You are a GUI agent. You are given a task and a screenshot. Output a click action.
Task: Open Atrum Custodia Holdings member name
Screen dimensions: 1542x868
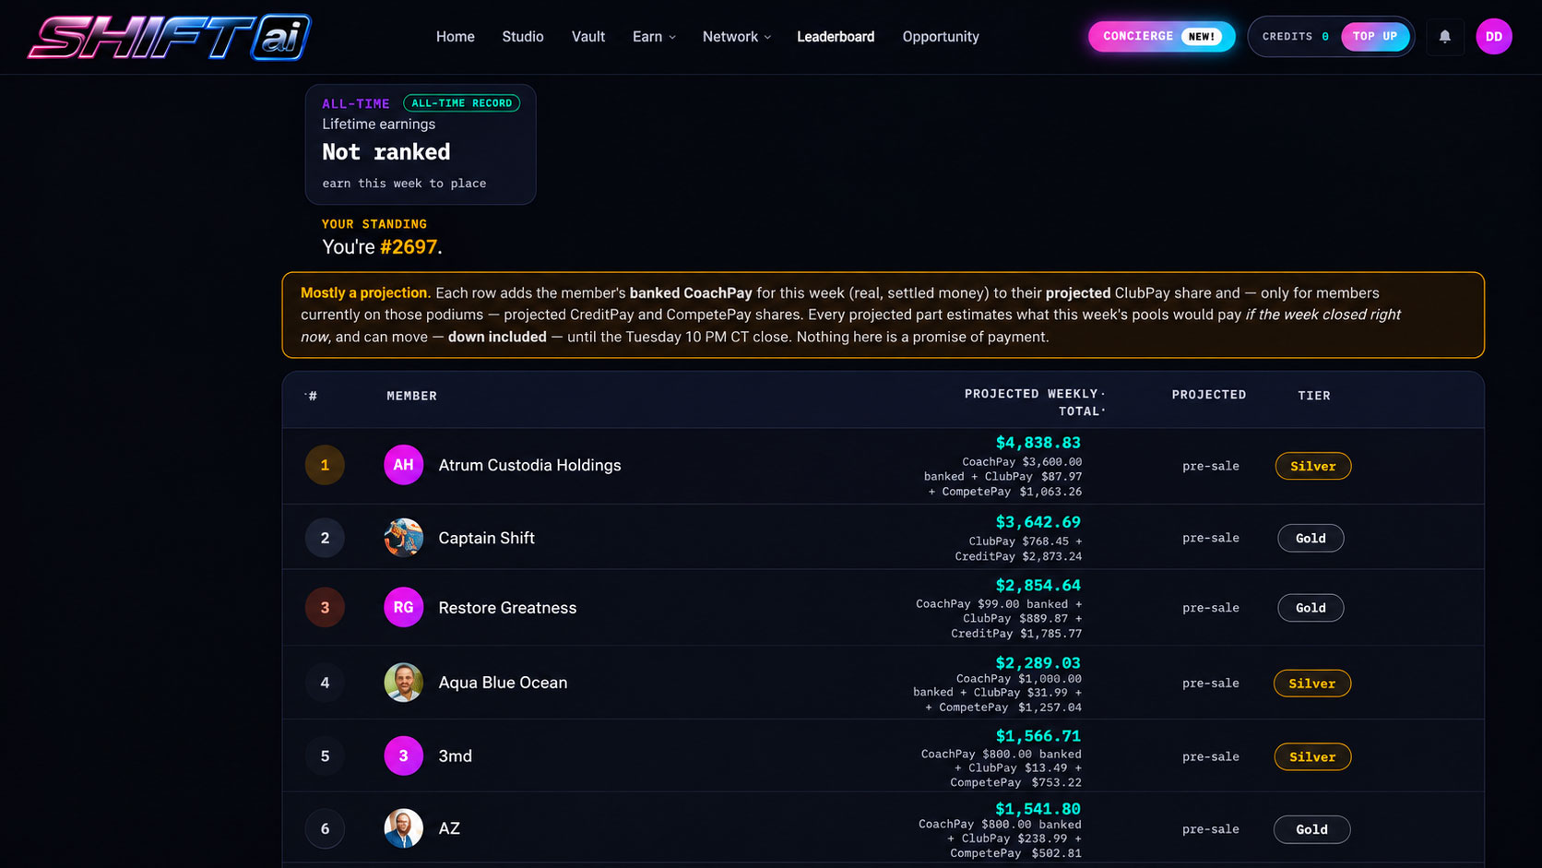pyautogui.click(x=529, y=465)
